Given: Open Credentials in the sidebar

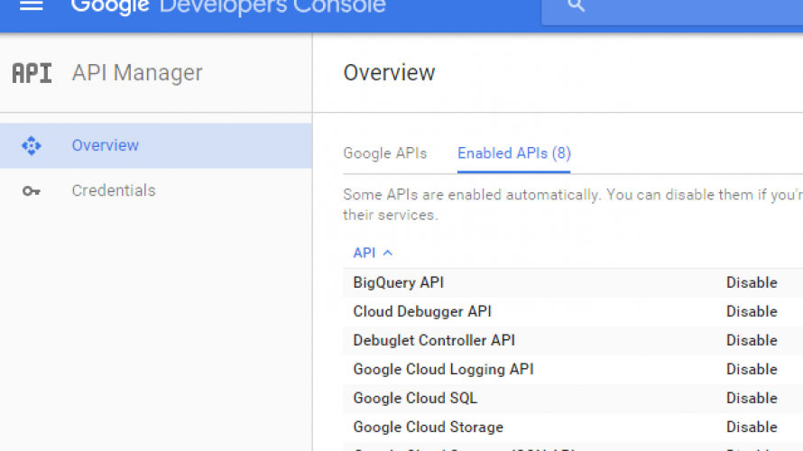Looking at the screenshot, I should [156, 190].
